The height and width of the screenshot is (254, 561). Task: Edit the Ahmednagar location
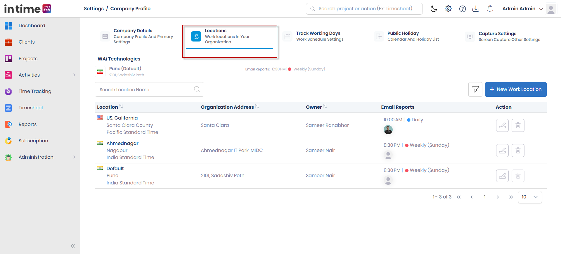(503, 151)
